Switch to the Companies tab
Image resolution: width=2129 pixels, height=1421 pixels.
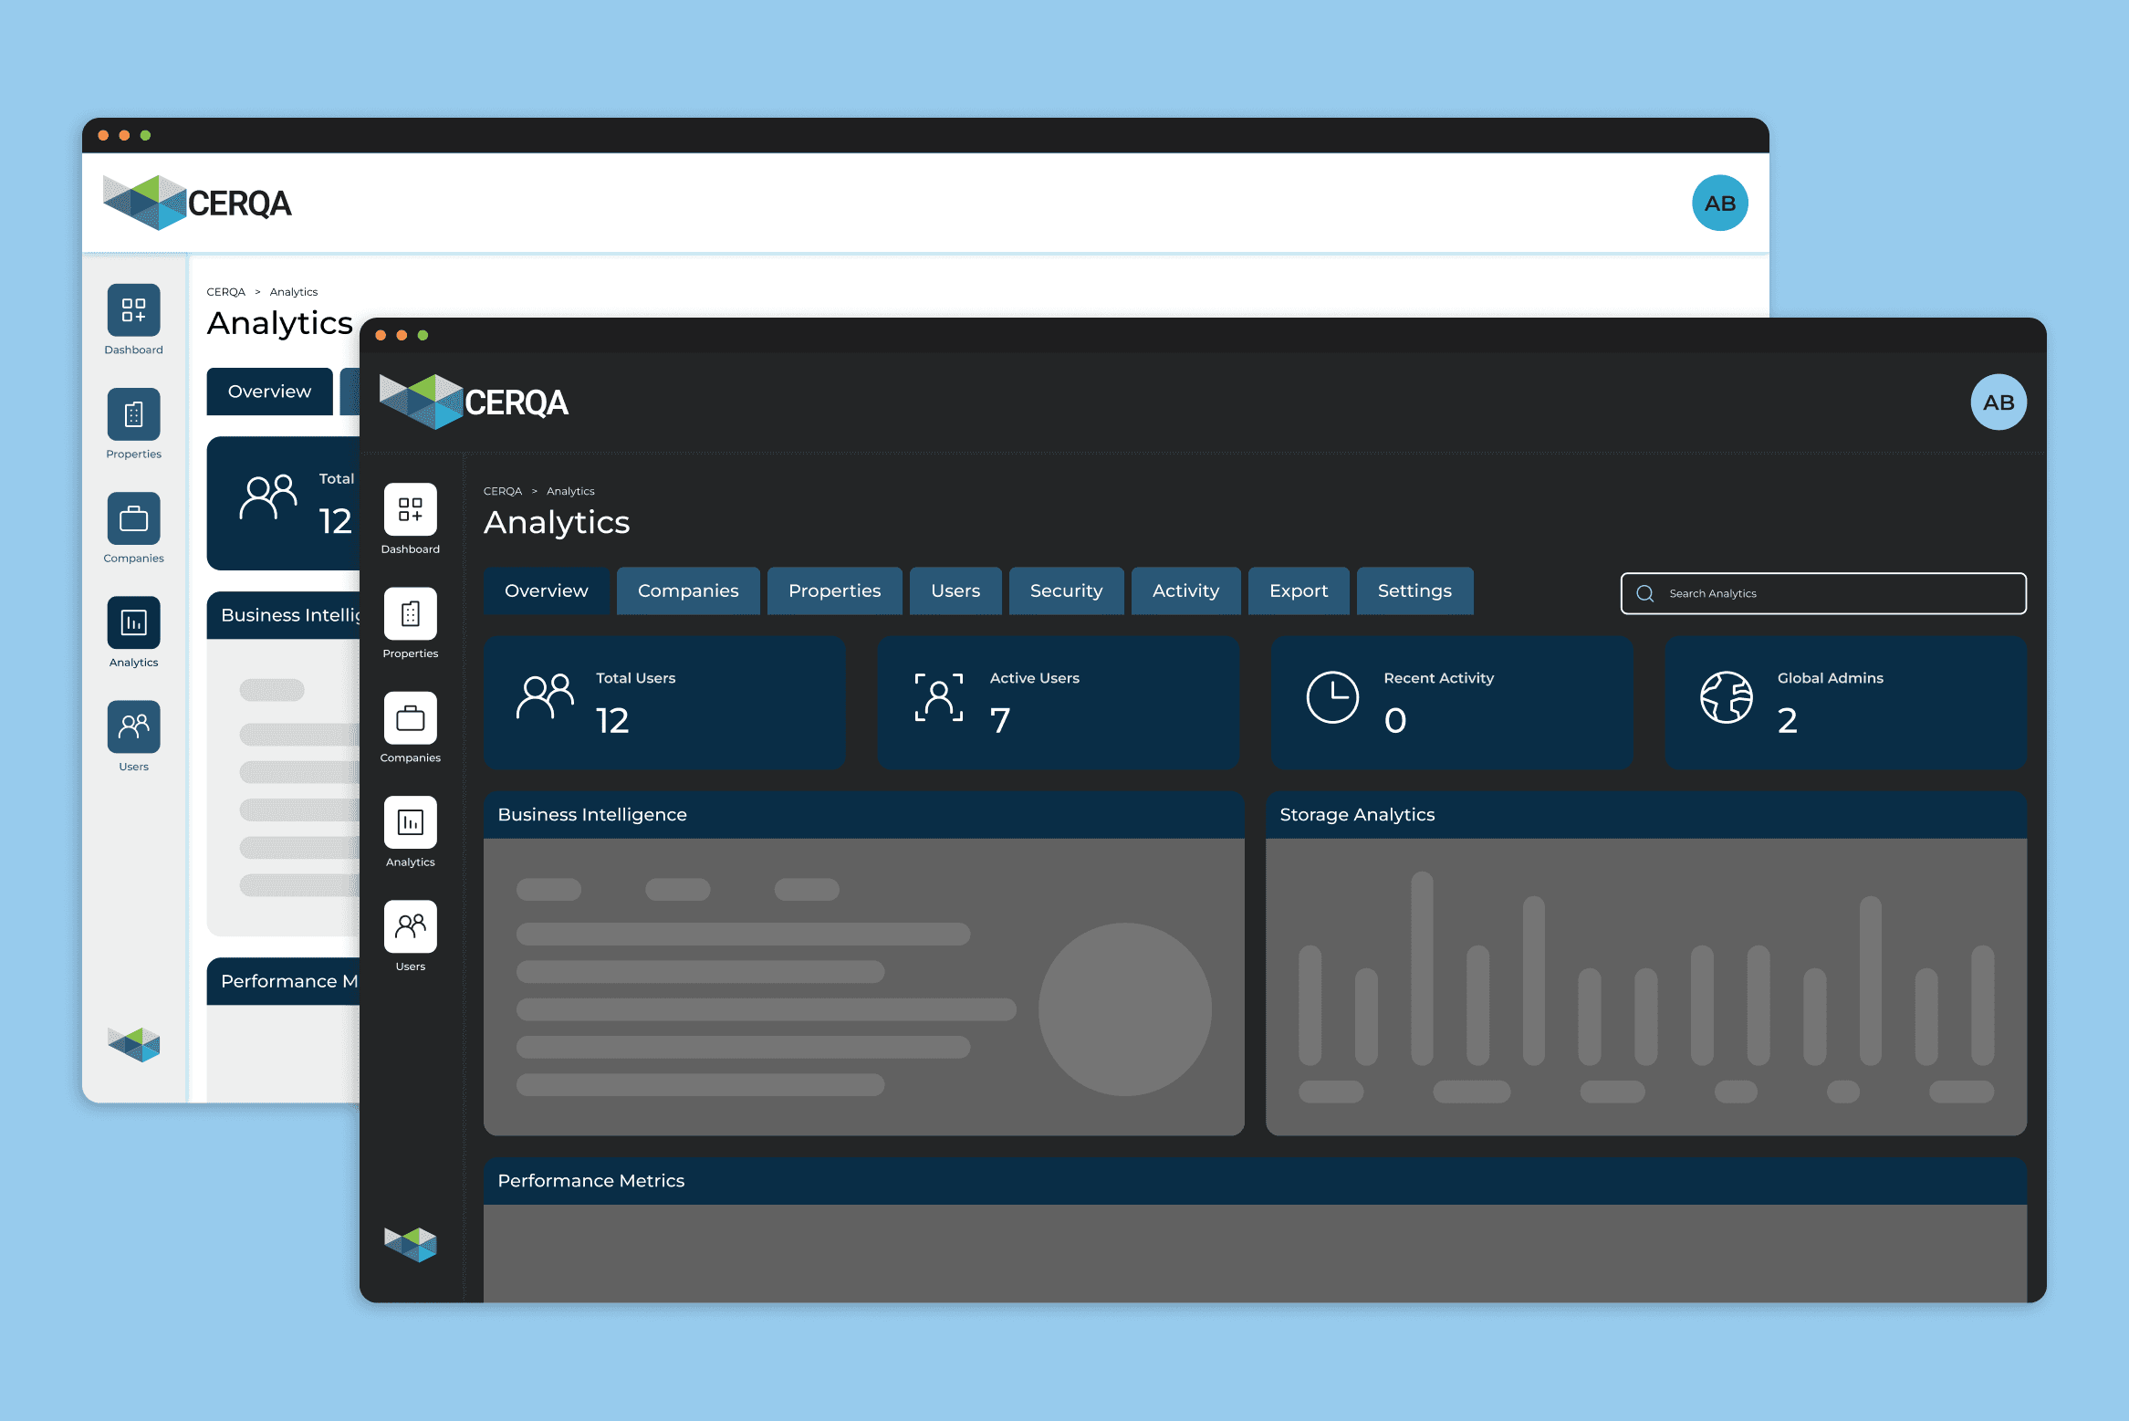687,590
